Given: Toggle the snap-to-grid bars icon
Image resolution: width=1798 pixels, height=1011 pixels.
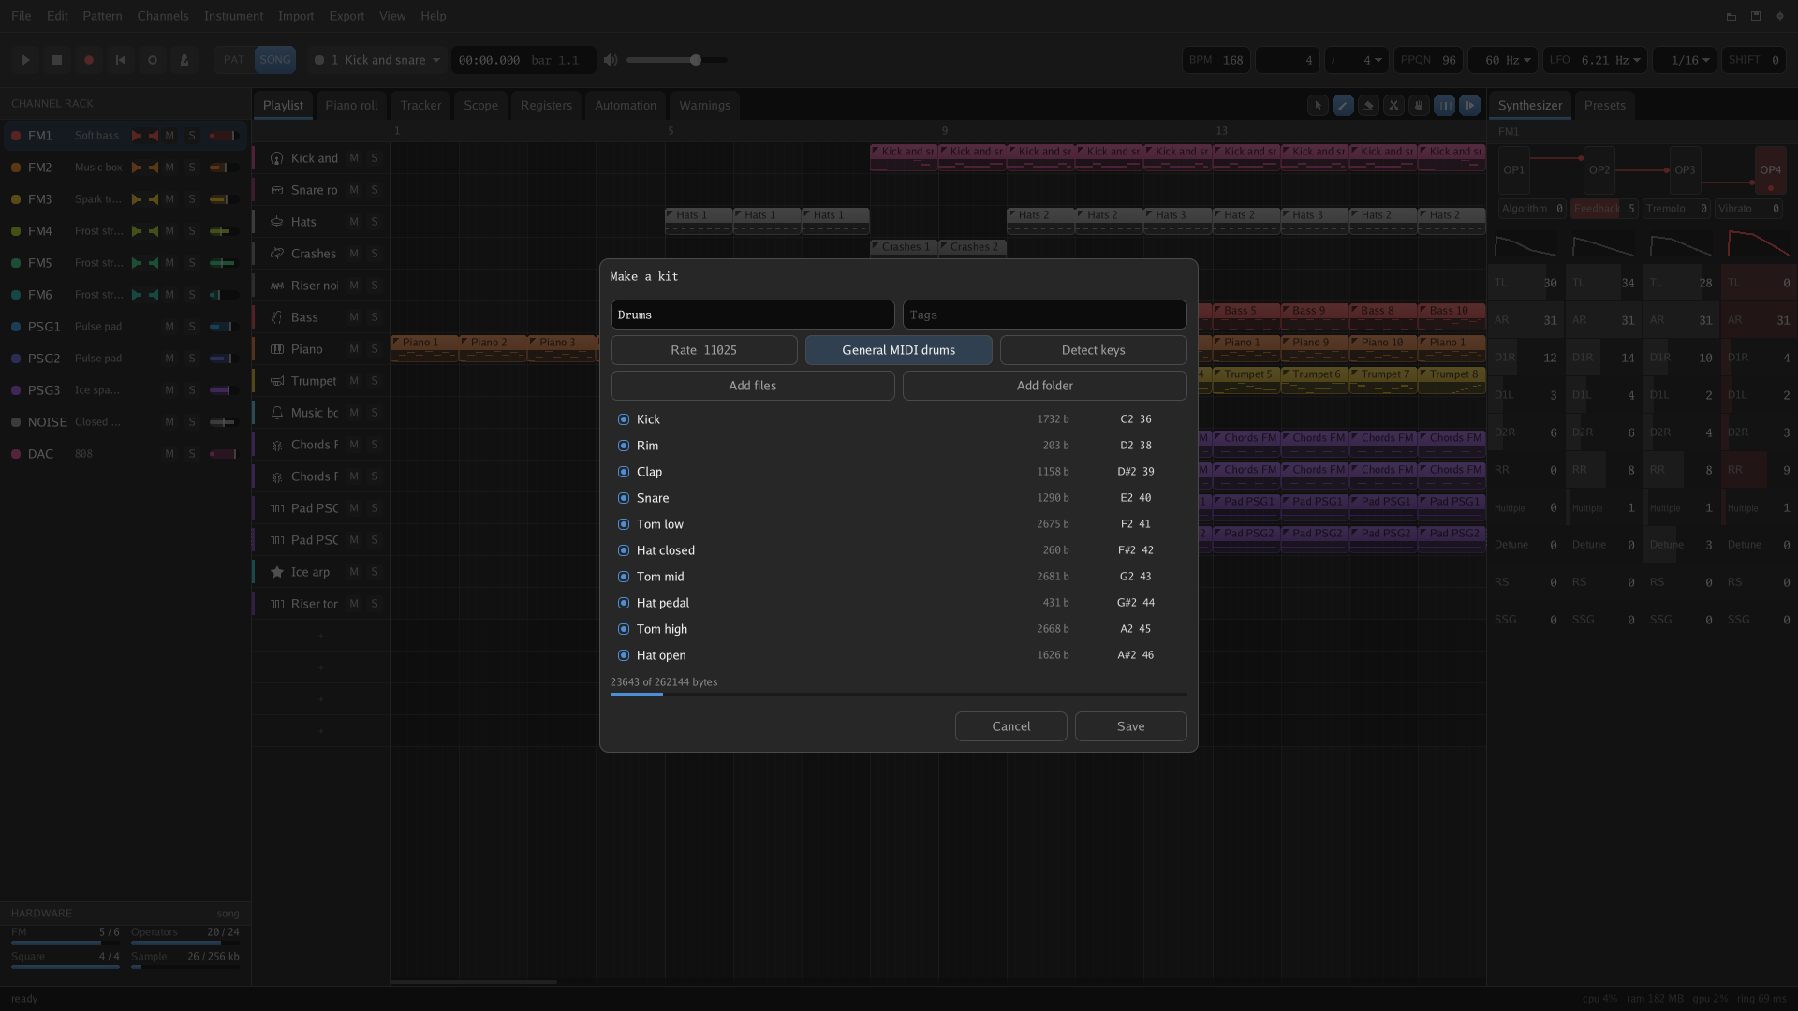Looking at the screenshot, I should [1445, 106].
